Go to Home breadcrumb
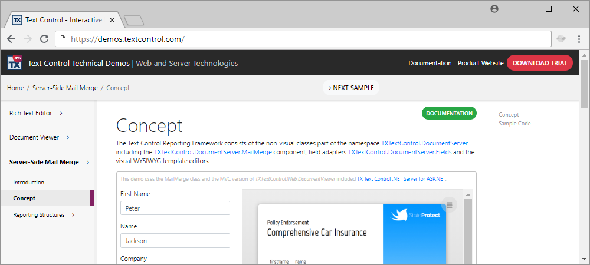The image size is (590, 265). [15, 88]
